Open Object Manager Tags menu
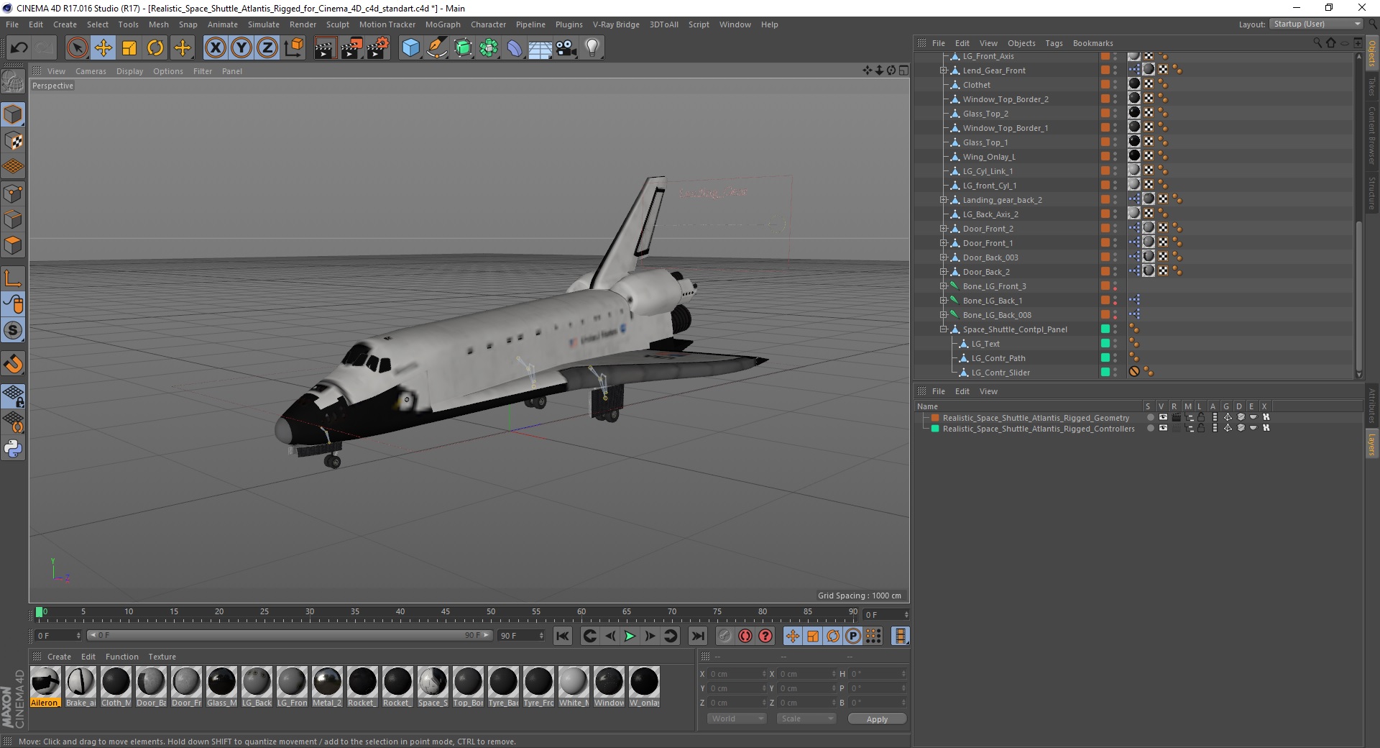The width and height of the screenshot is (1380, 748). click(1054, 43)
